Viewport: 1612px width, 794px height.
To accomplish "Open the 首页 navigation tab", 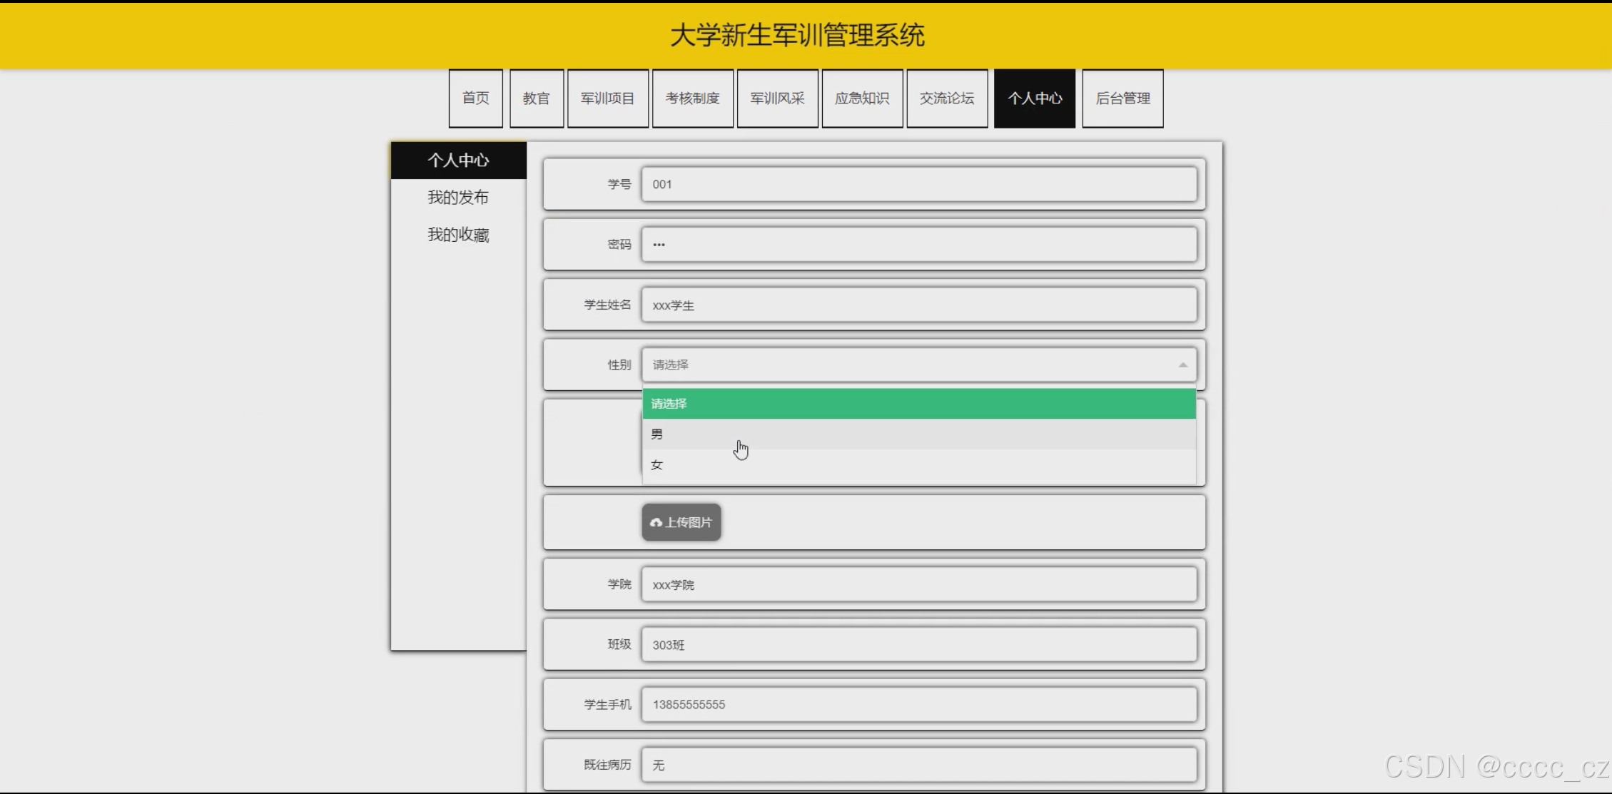I will 475,98.
